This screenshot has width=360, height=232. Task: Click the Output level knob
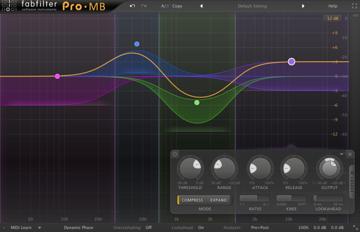[330, 168]
